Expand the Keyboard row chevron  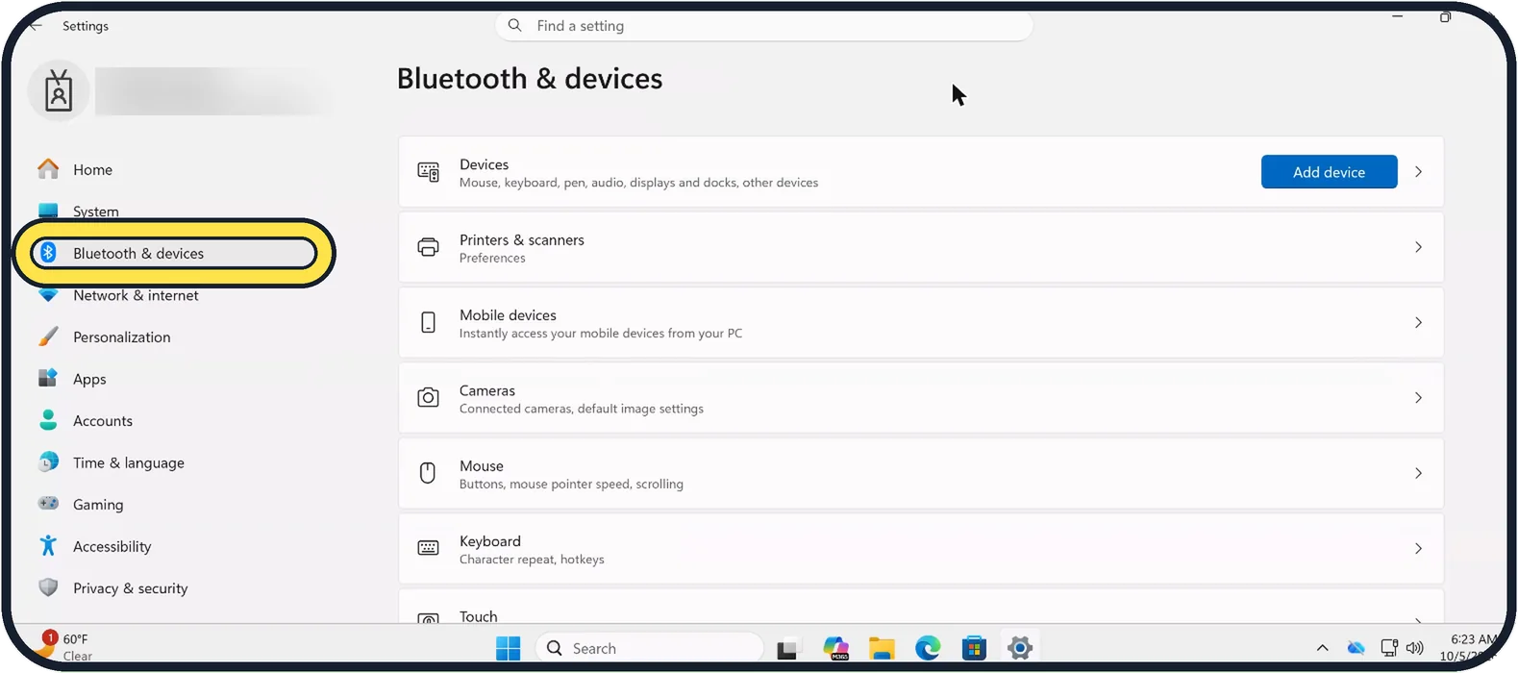pos(1419,548)
